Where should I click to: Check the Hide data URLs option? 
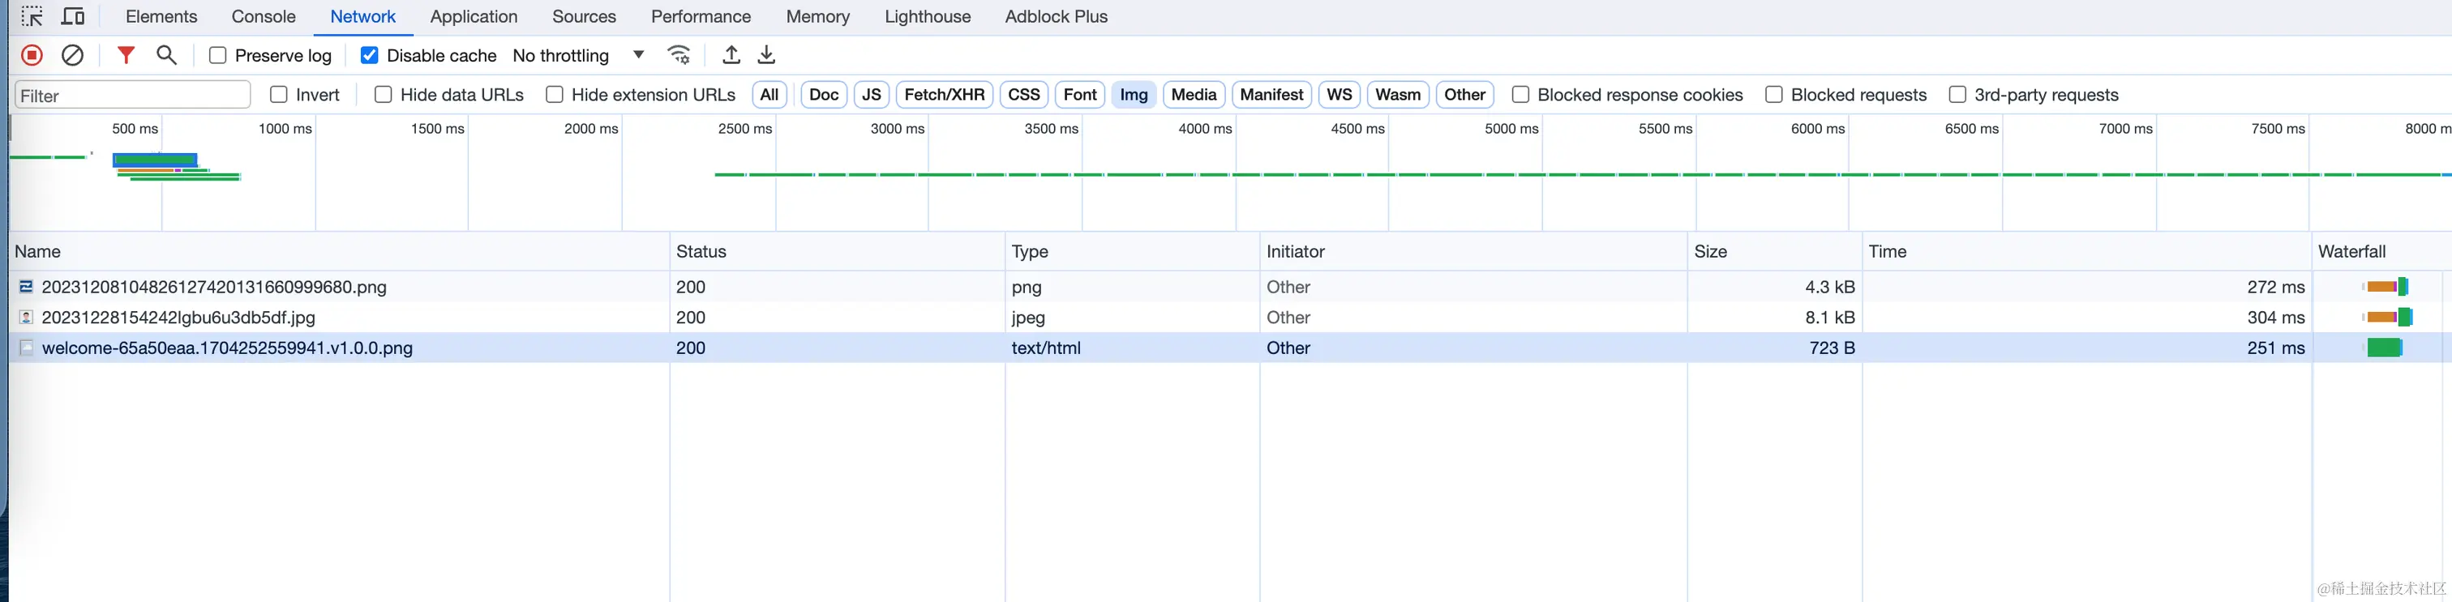[384, 94]
